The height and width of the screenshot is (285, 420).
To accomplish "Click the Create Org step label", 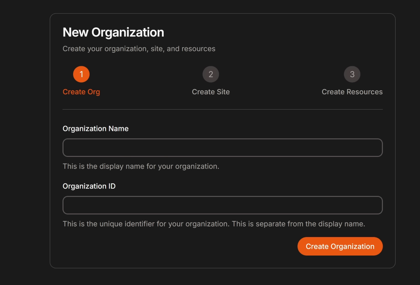I will click(81, 92).
